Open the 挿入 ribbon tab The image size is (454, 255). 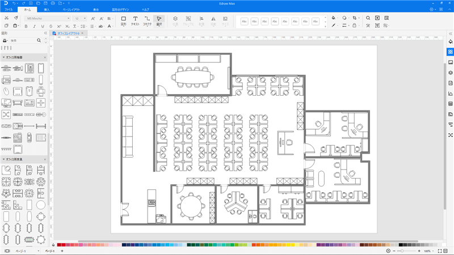point(47,10)
